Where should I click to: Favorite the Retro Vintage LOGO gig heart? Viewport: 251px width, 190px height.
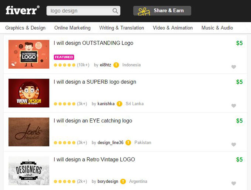(x=234, y=183)
